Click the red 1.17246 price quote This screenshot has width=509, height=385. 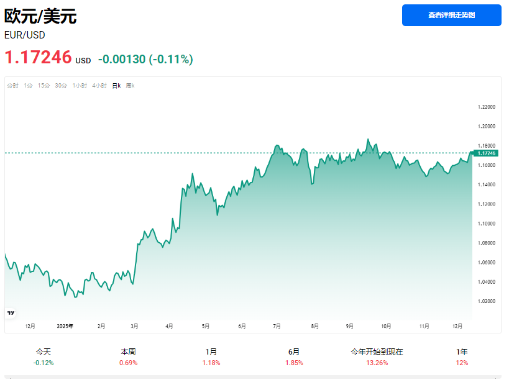click(37, 59)
